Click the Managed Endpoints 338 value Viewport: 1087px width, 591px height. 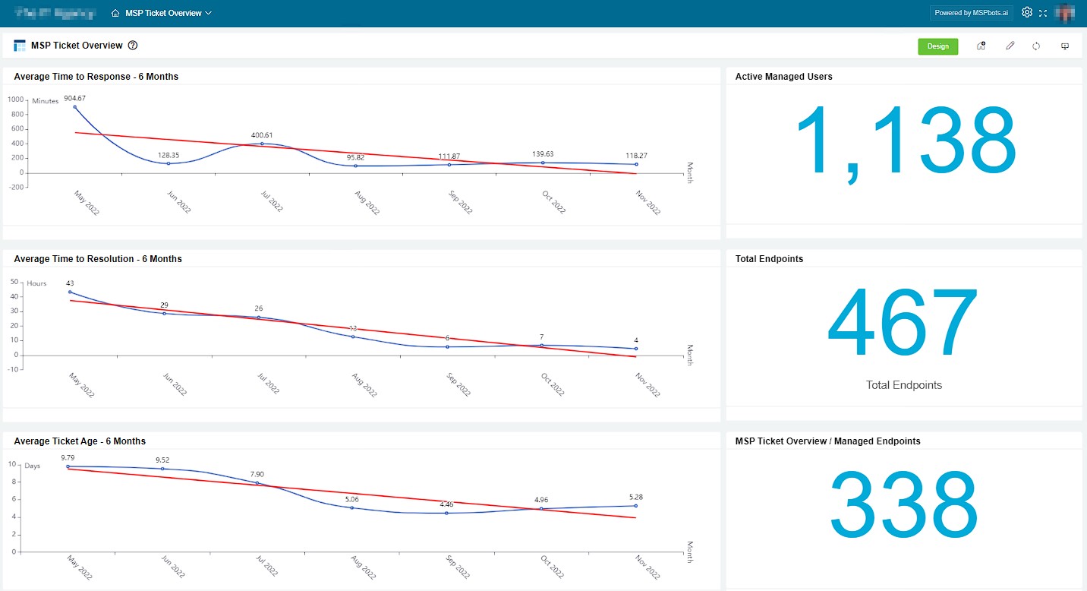pyautogui.click(x=903, y=505)
